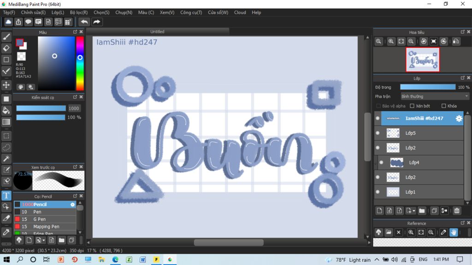The width and height of the screenshot is (472, 265).
Task: Open the Chỉnh sửa(E) menu
Action: pyautogui.click(x=33, y=12)
